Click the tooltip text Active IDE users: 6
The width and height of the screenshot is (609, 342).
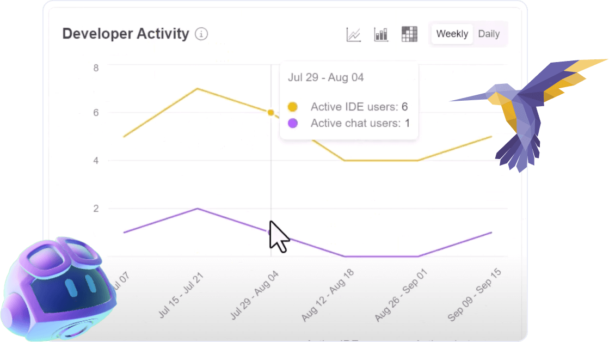358,107
